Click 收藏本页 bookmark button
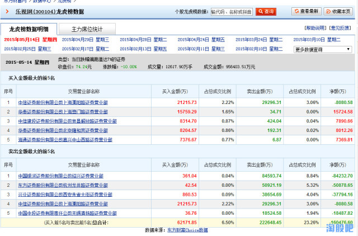 point(338,11)
